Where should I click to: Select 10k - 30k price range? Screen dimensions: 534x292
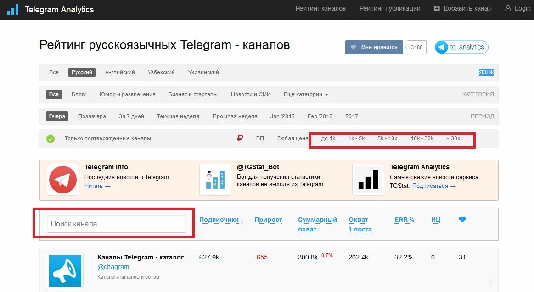[x=422, y=138]
